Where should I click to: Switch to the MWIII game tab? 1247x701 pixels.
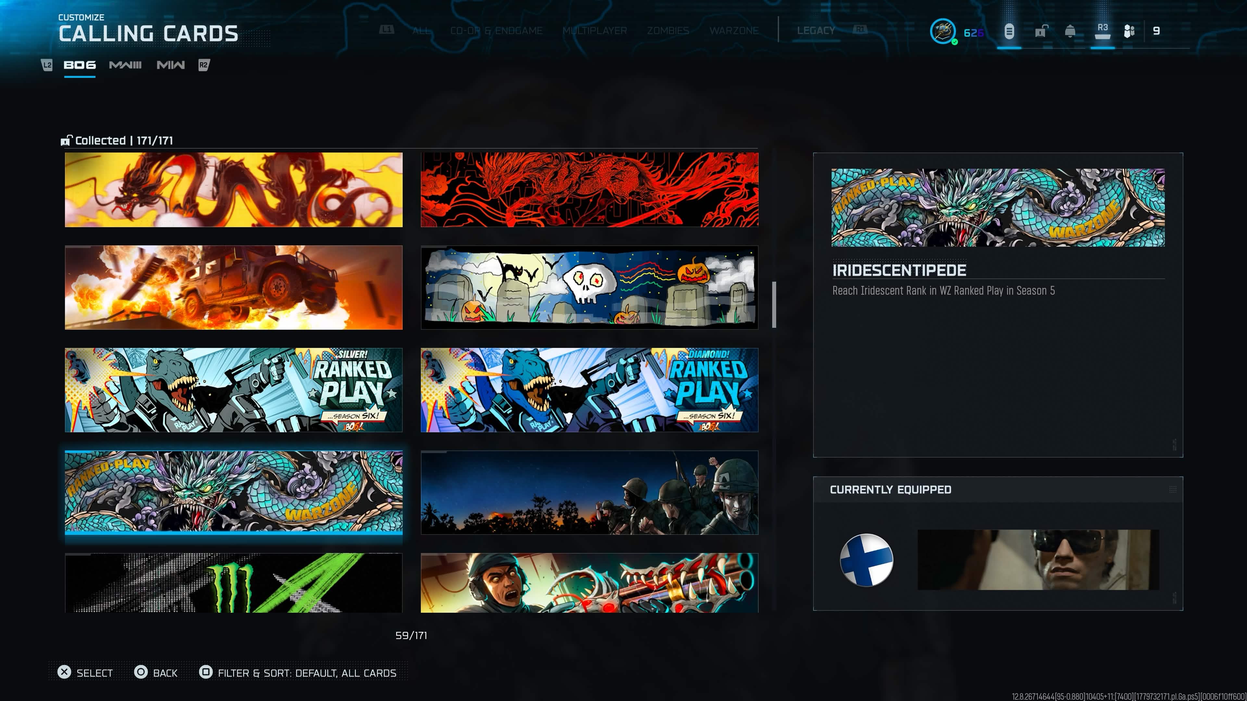pos(125,65)
